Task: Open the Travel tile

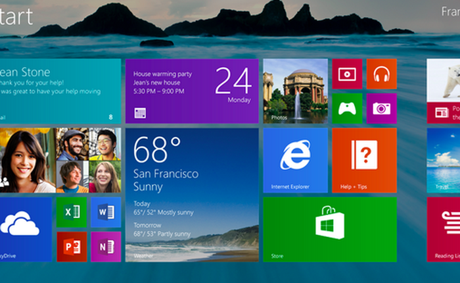Action: tap(444, 161)
